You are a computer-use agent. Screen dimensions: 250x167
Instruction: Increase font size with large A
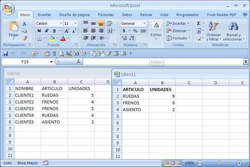coord(67,31)
